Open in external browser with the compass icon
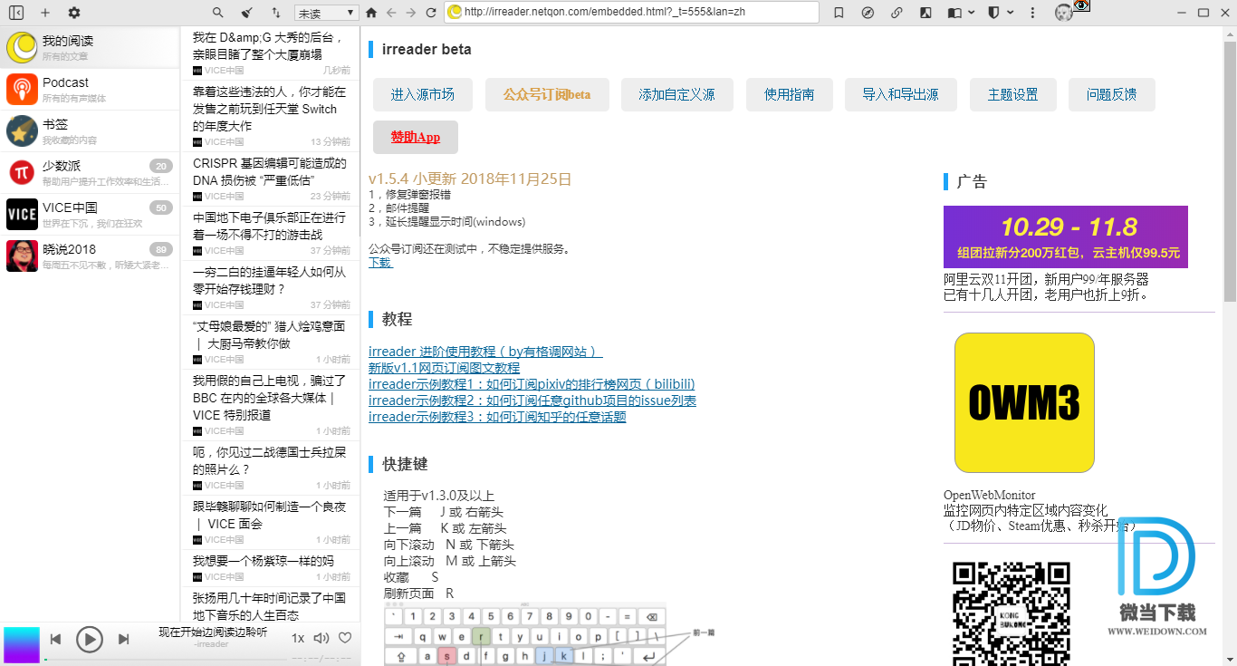 coord(868,13)
